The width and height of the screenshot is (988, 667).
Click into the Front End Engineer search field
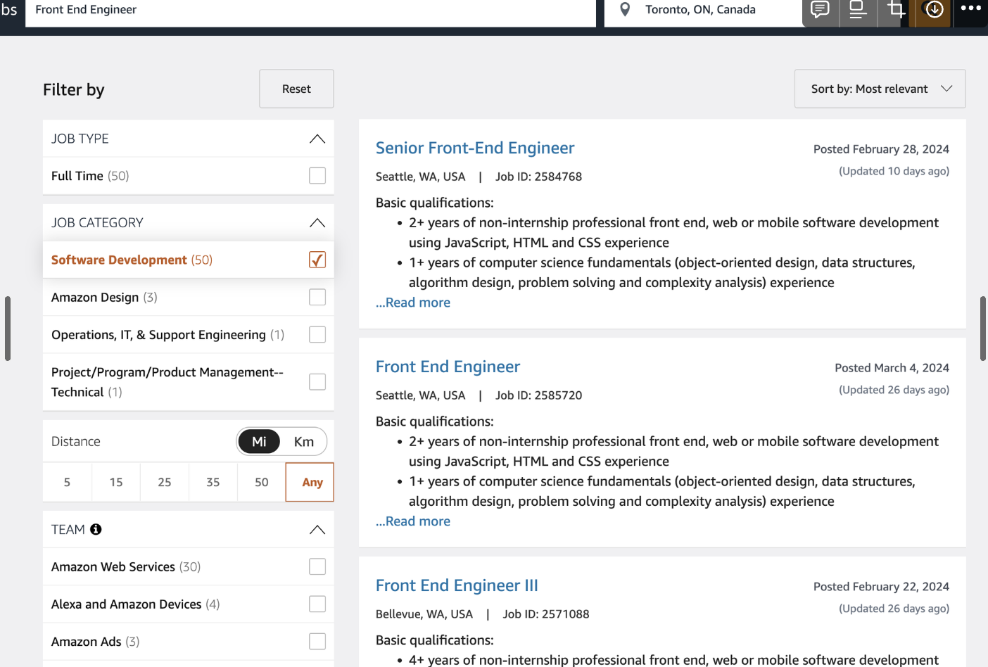coord(310,10)
